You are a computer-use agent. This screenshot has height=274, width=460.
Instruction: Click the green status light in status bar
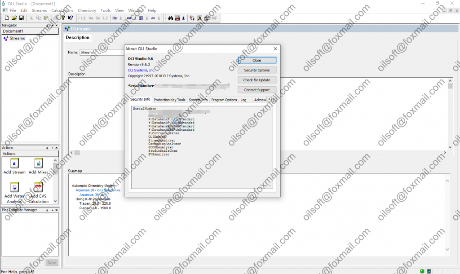pyautogui.click(x=422, y=271)
